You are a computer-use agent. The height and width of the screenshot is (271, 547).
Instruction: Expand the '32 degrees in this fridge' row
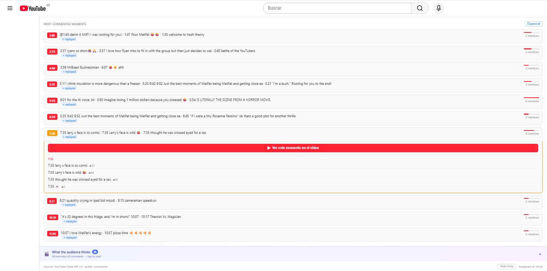pos(293,218)
